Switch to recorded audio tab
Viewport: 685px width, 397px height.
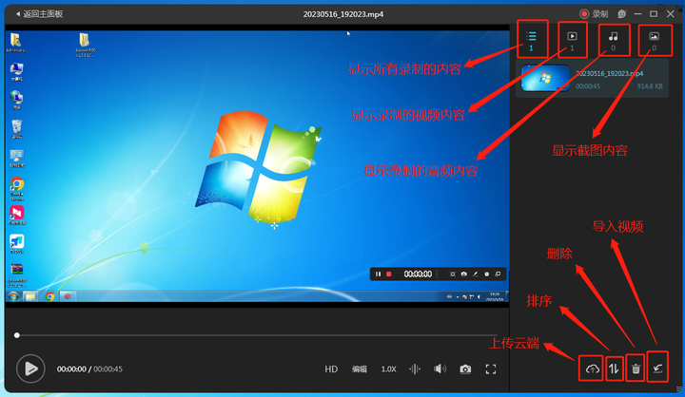click(x=614, y=41)
